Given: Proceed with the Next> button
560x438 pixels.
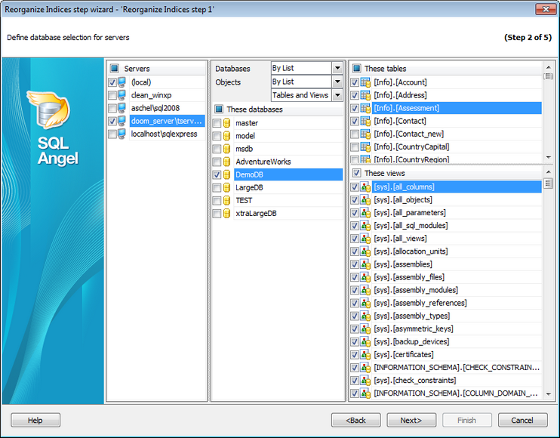Looking at the screenshot, I should [x=411, y=420].
